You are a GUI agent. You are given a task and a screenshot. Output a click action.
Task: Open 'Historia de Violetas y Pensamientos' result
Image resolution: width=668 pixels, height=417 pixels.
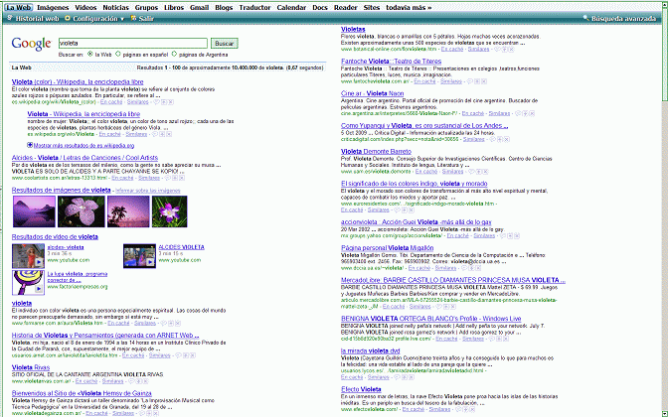coord(105,336)
